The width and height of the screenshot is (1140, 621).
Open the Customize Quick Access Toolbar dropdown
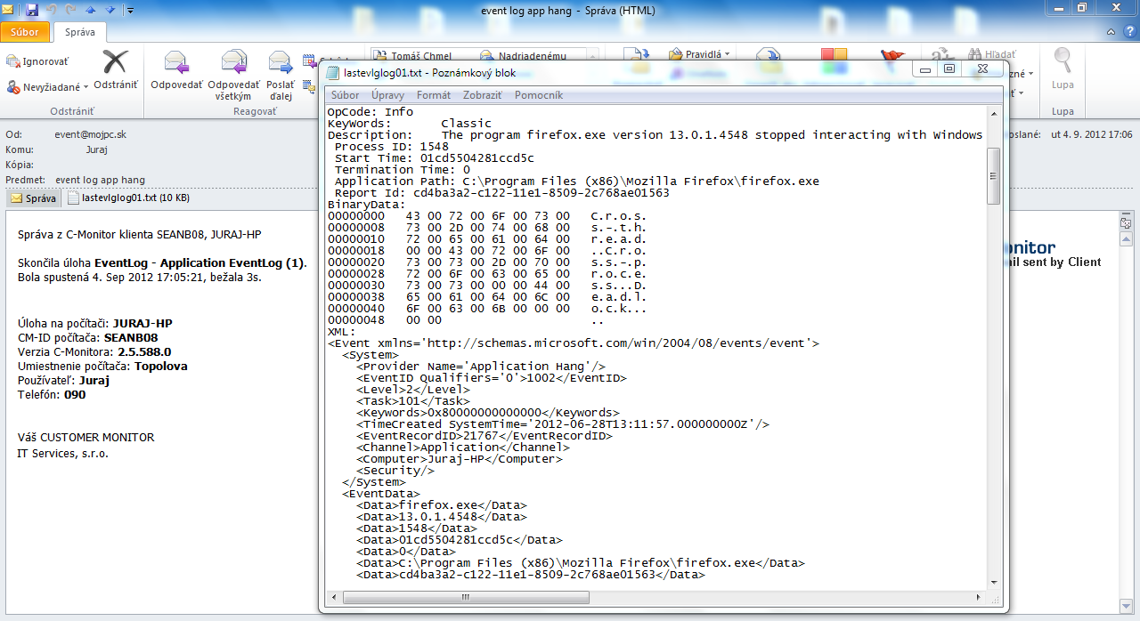coord(130,10)
